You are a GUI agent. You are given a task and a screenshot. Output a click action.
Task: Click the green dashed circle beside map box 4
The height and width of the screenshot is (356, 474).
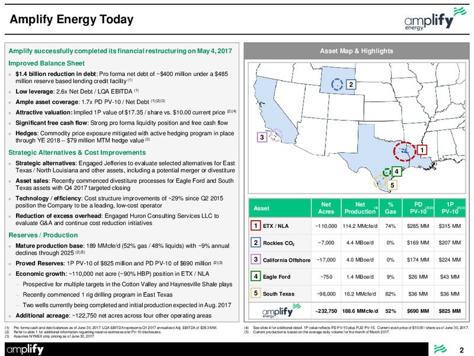point(387,172)
